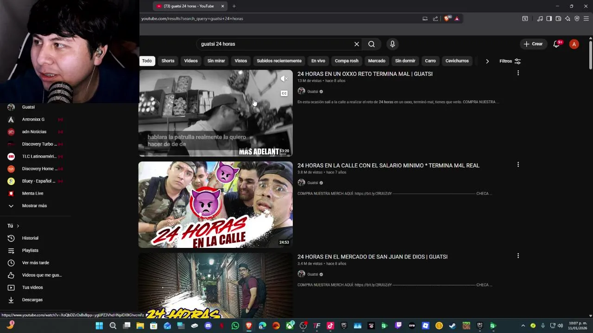Open Mercado de San Juan de Dios title

(x=372, y=257)
